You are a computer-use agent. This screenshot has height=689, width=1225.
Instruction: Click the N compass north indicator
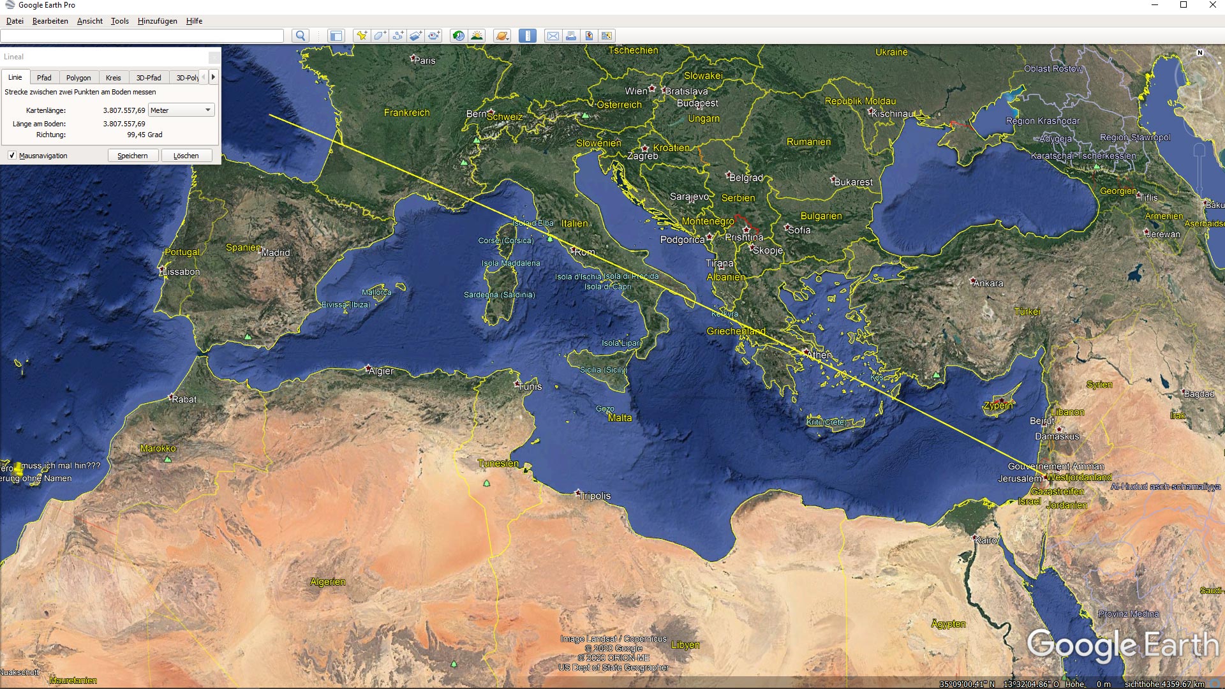coord(1199,53)
